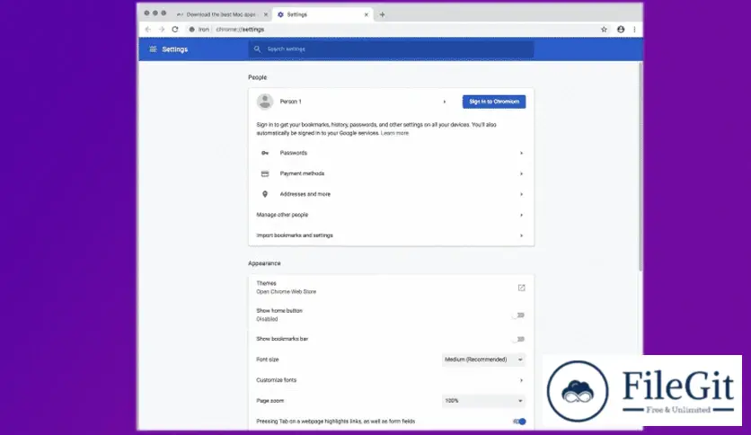Open Payment methods settings

pos(391,173)
